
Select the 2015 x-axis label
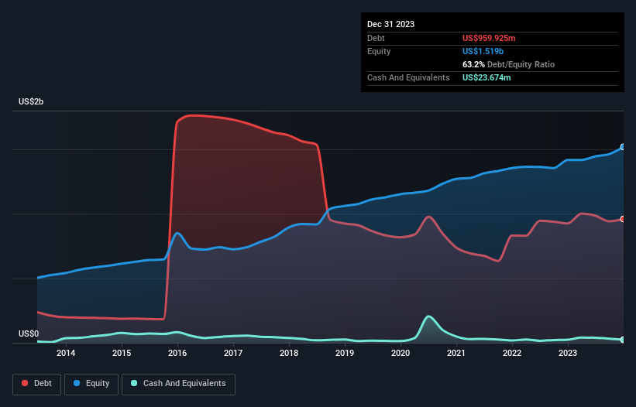coord(122,353)
